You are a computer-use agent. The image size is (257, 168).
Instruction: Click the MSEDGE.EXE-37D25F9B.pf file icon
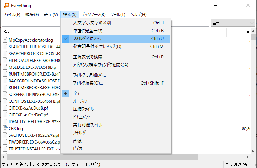coord(5,67)
